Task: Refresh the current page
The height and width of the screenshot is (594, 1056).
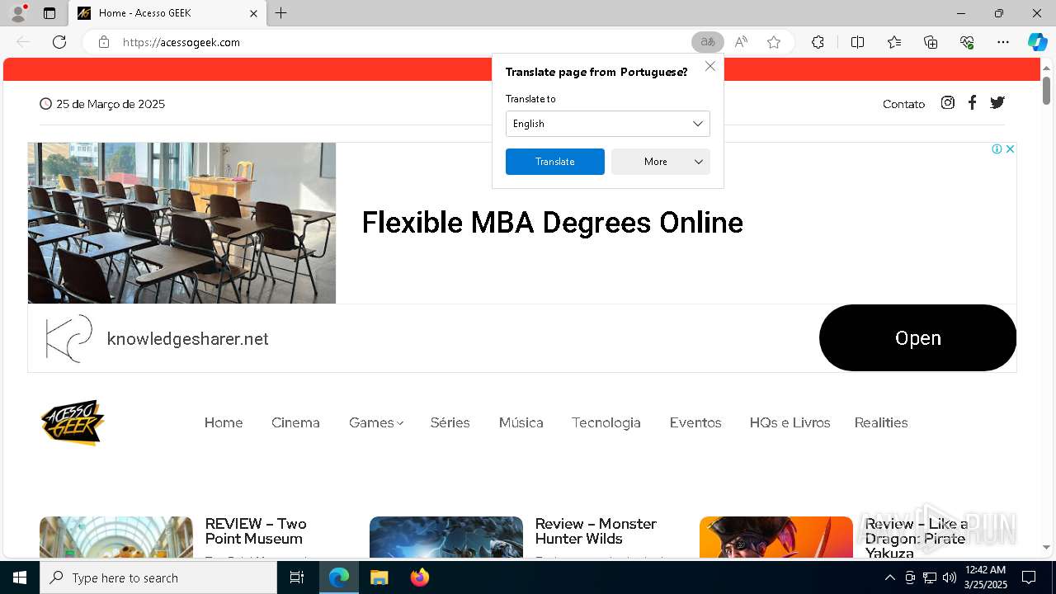Action: tap(59, 42)
